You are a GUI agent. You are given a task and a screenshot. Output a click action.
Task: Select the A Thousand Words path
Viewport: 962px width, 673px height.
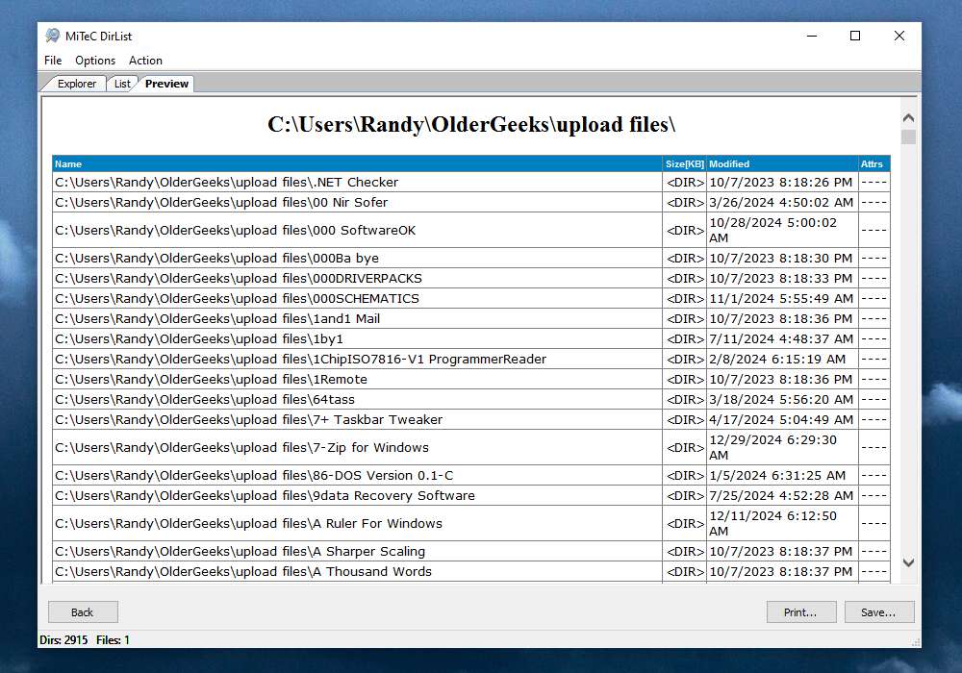click(x=243, y=572)
